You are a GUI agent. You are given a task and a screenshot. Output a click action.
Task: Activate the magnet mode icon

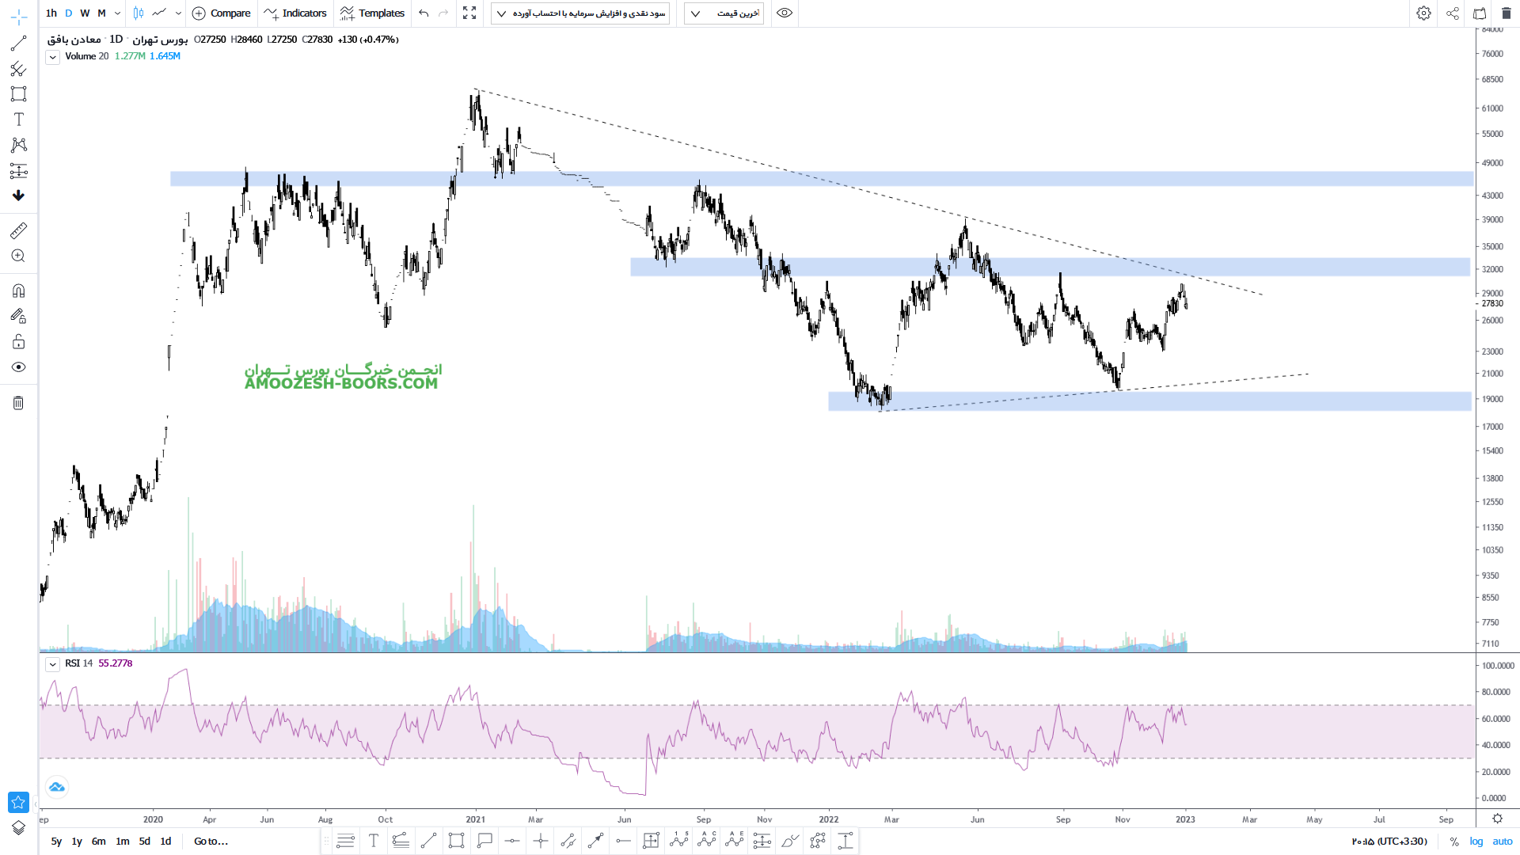click(x=18, y=291)
